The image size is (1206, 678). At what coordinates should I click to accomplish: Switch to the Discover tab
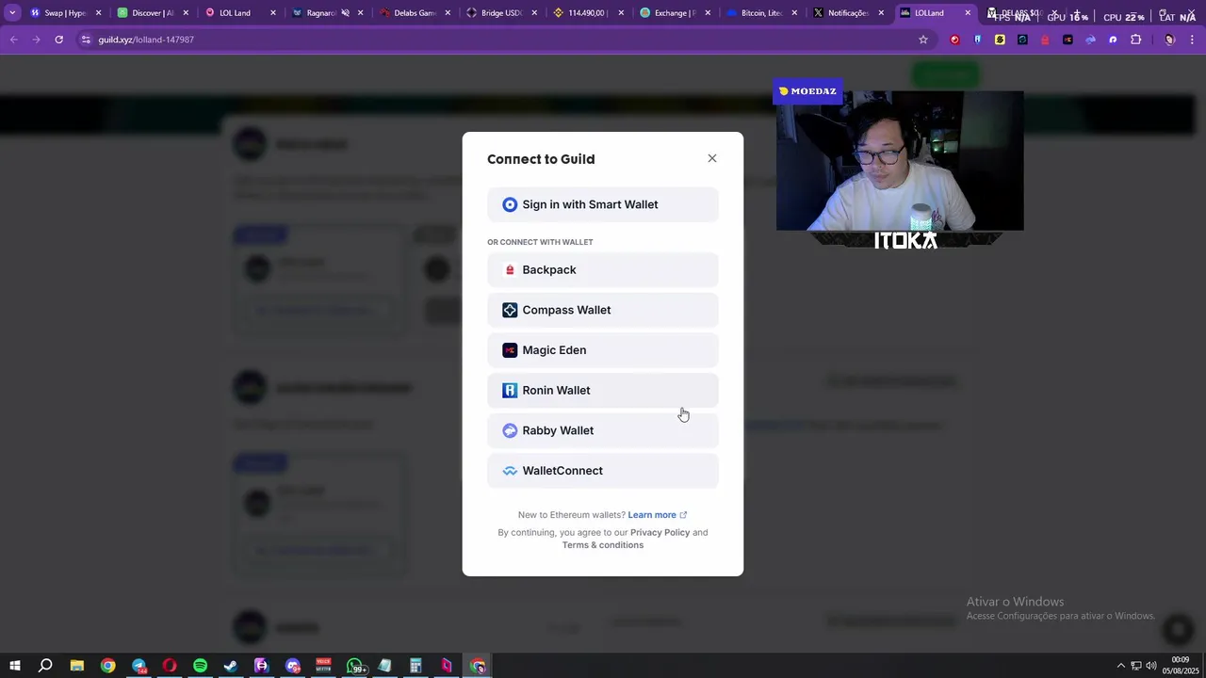pos(151,13)
